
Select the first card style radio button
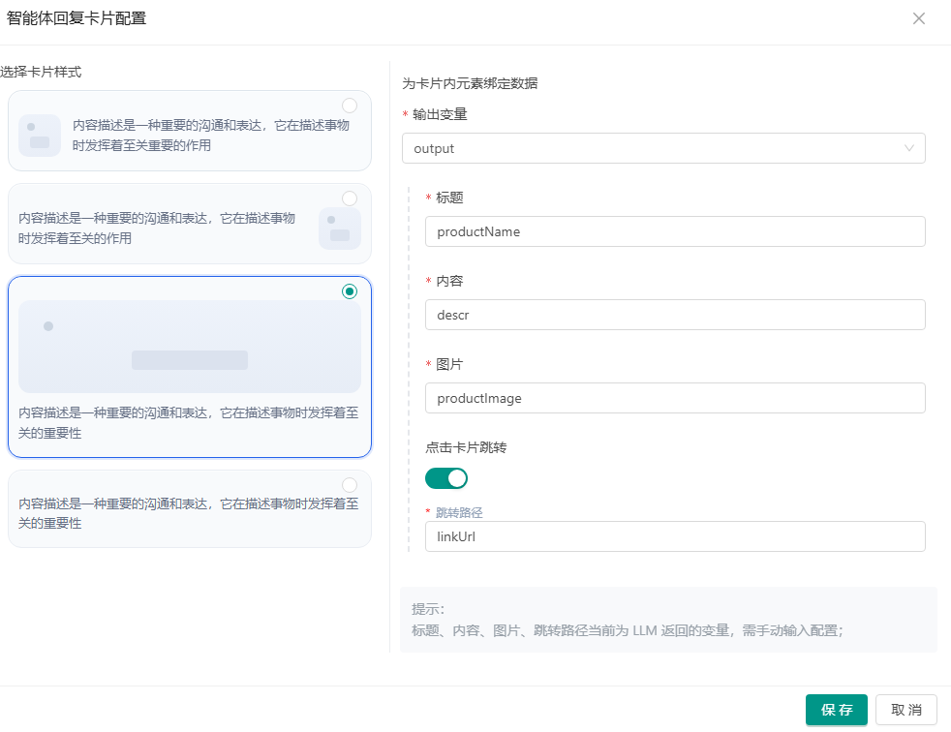coord(350,106)
